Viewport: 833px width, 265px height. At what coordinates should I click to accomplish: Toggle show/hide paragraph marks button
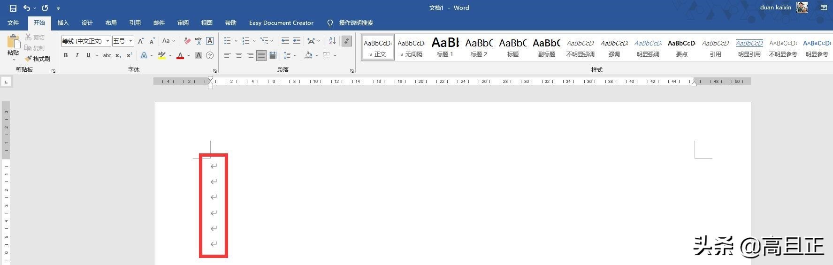347,41
